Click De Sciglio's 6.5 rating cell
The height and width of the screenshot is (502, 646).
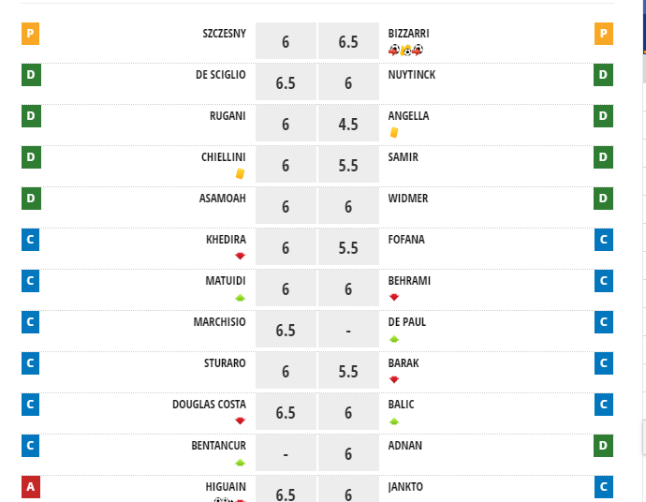[286, 83]
